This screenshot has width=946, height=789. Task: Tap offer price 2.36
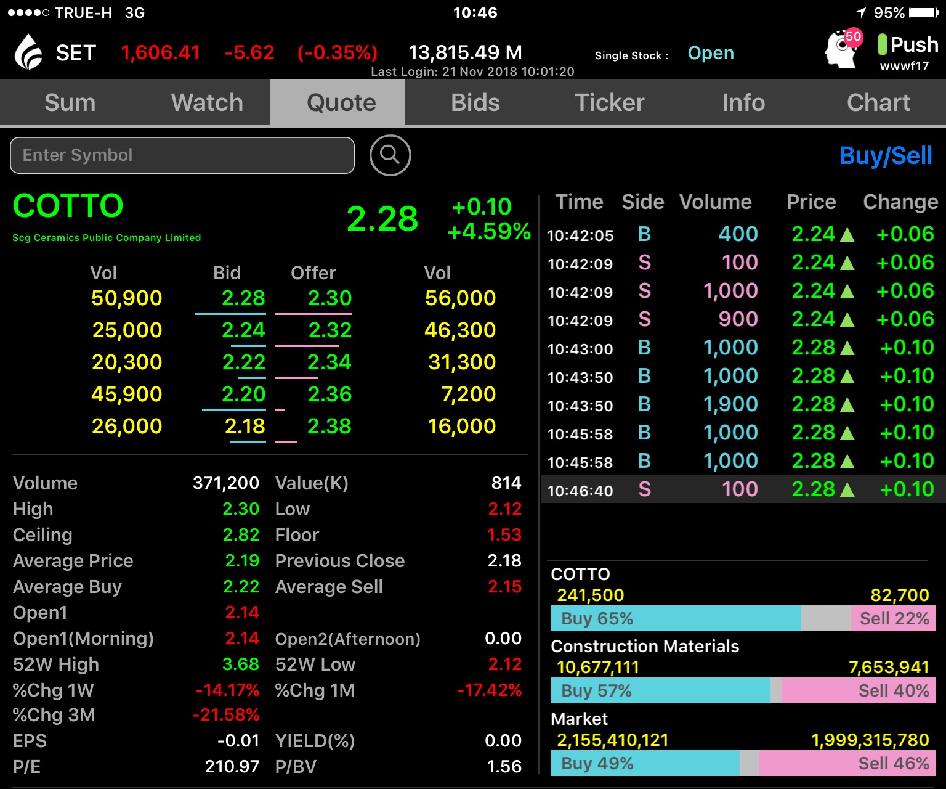[329, 394]
